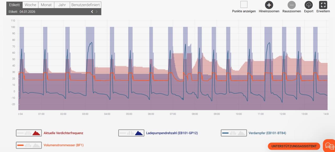
Task: Switch Aktuelle Verdichterfrequenz to bar style
Action: (x=28, y=133)
